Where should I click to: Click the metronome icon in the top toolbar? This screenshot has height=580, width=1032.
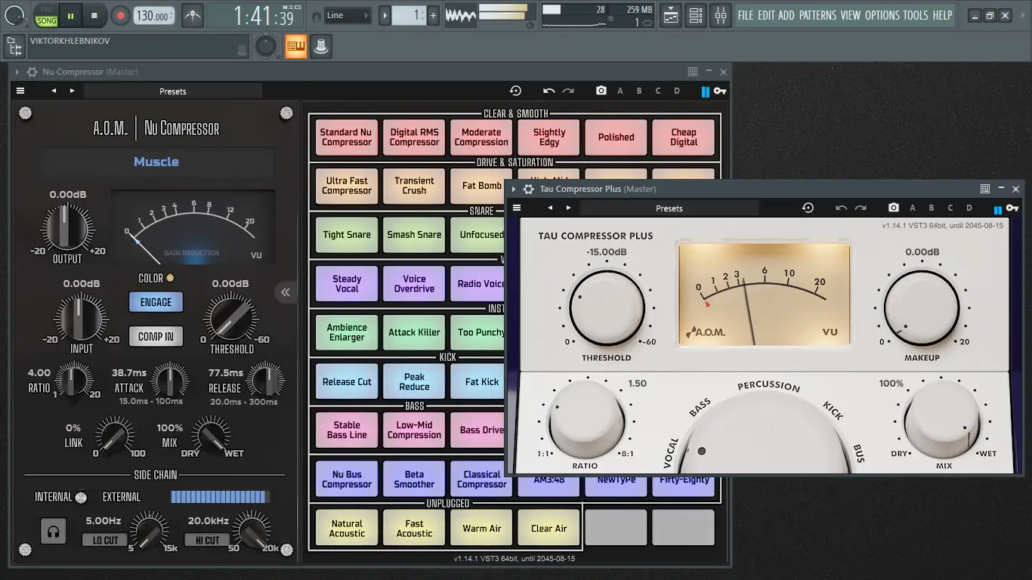click(193, 15)
